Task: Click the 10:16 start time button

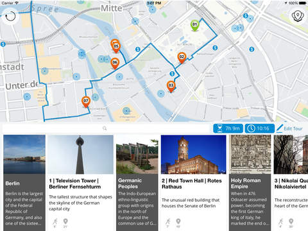Action: point(260,128)
